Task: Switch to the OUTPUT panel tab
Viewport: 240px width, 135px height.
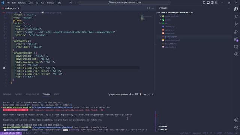Action: coord(18,94)
